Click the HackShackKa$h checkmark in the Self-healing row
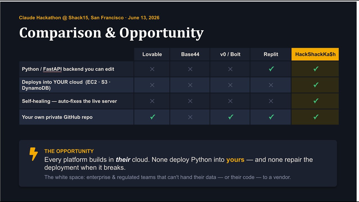 pyautogui.click(x=316, y=101)
